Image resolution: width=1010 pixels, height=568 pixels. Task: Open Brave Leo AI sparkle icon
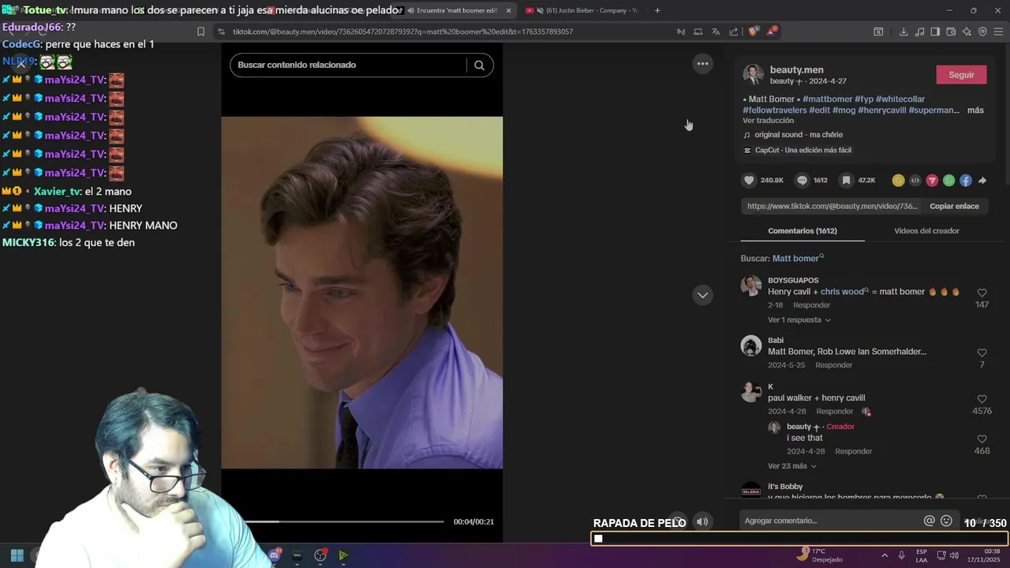967,32
